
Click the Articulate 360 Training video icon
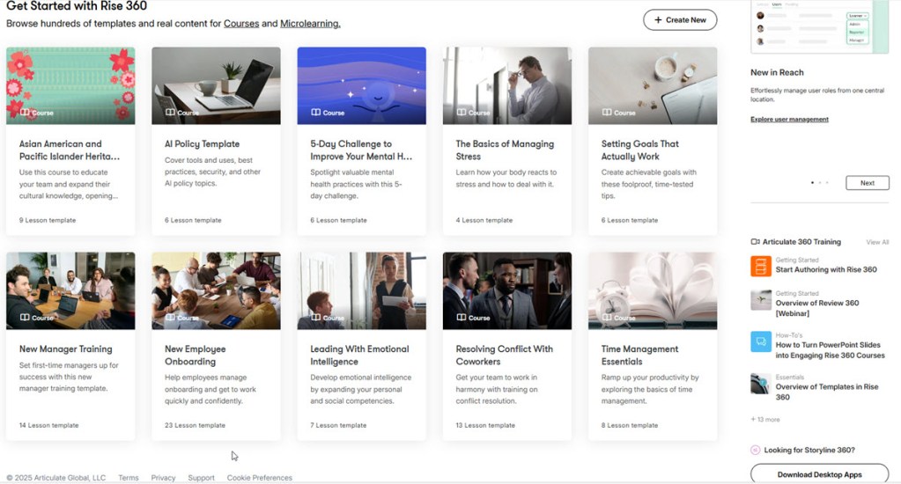(x=755, y=242)
